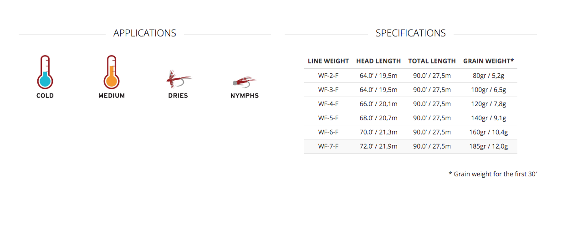Select the Dries fly icon
This screenshot has height=226, width=567.
click(178, 79)
